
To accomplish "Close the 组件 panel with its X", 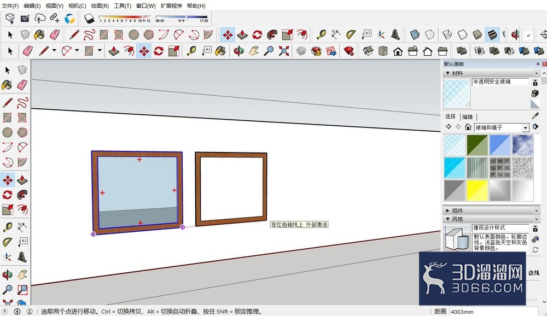I will pos(537,210).
